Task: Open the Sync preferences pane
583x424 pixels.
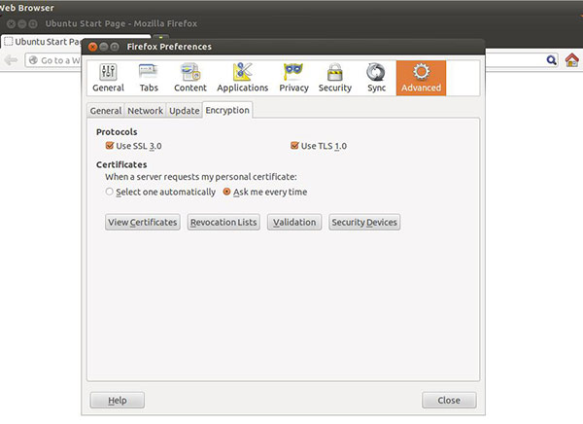Action: [376, 78]
